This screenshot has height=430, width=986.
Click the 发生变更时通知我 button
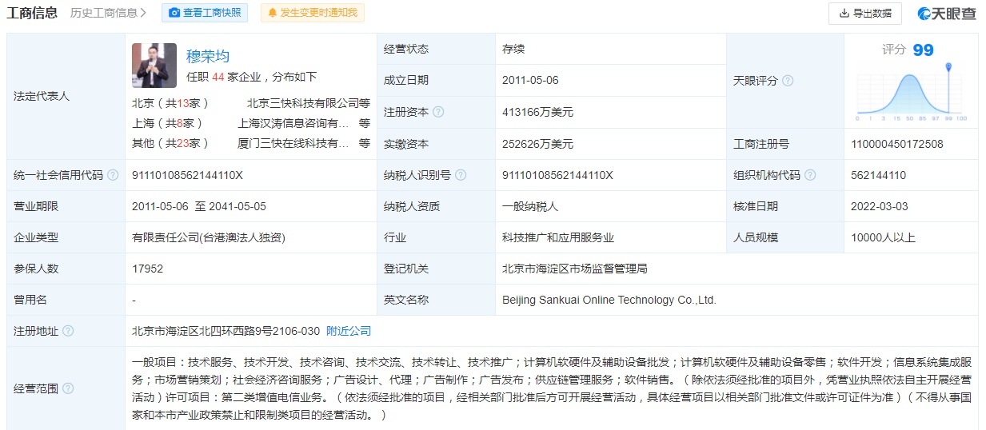tap(312, 13)
